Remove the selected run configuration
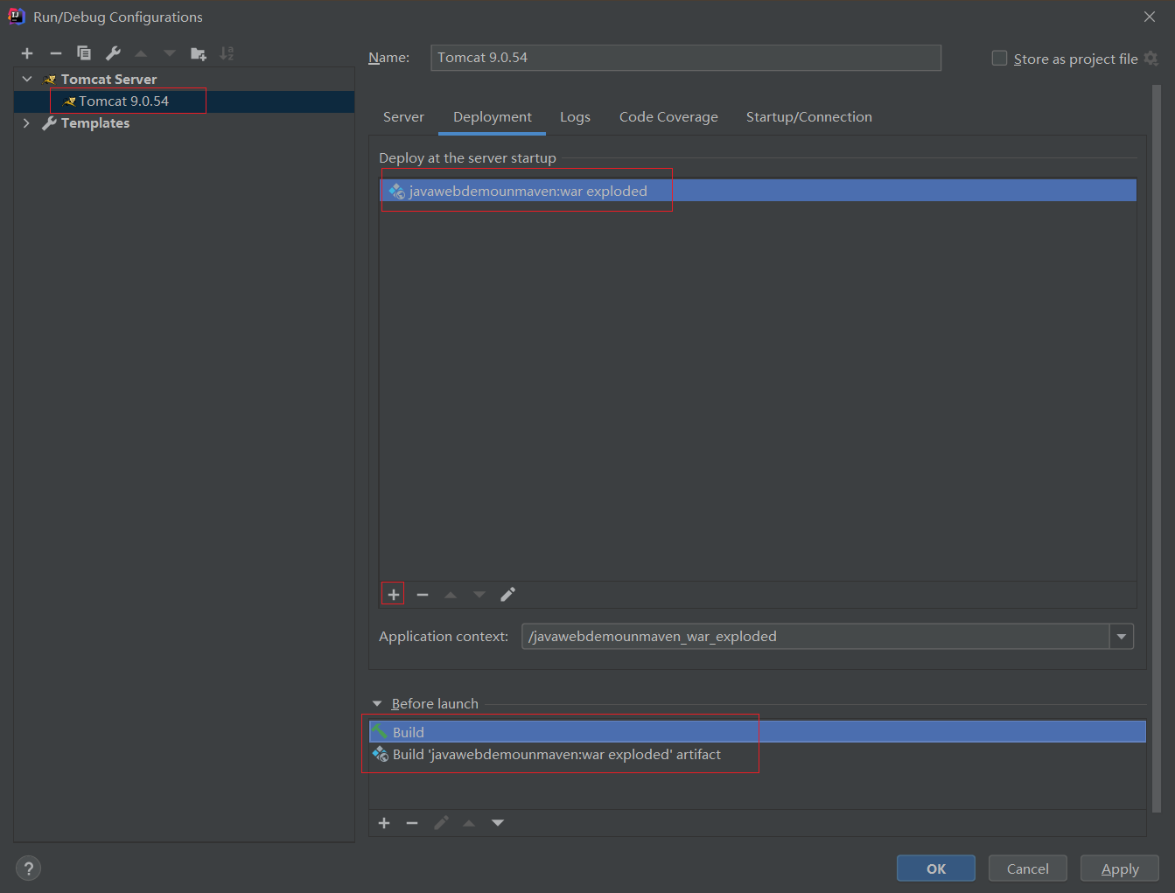Image resolution: width=1175 pixels, height=893 pixels. [56, 53]
